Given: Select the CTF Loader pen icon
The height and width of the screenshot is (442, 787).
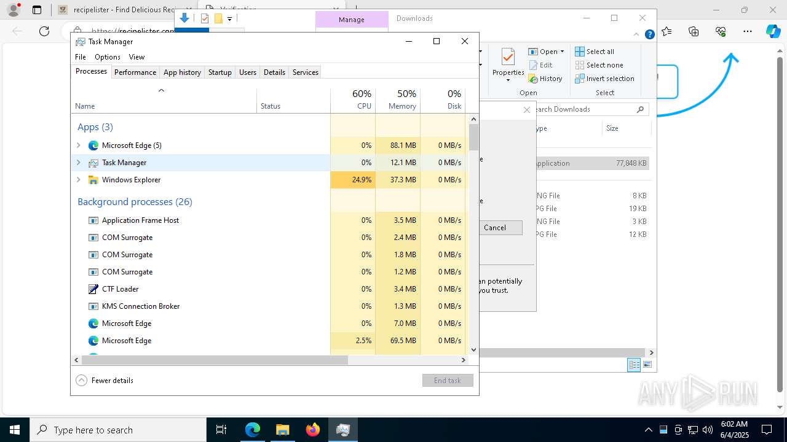Looking at the screenshot, I should [93, 289].
